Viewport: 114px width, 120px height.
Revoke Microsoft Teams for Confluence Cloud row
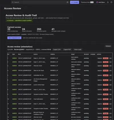(x=105, y=113)
